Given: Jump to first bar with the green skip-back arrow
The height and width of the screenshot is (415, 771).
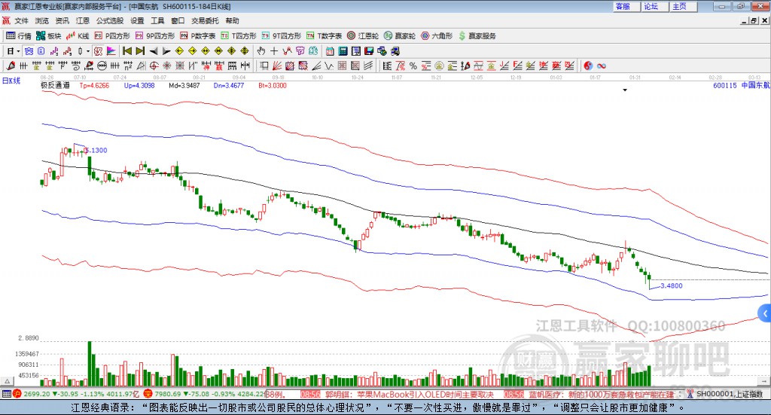Looking at the screenshot, I should [x=127, y=50].
